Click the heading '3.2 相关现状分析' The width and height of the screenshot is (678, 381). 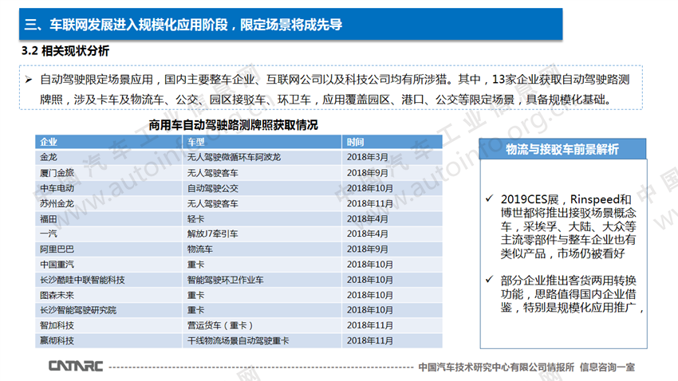65,50
